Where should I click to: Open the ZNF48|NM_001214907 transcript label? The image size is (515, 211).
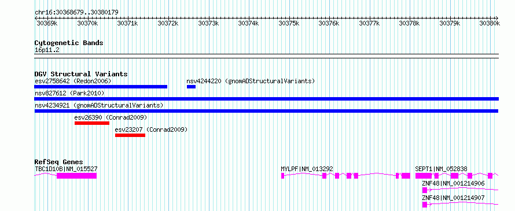point(453,198)
